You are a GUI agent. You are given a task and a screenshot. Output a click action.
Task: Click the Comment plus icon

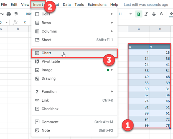pyautogui.click(x=37, y=122)
